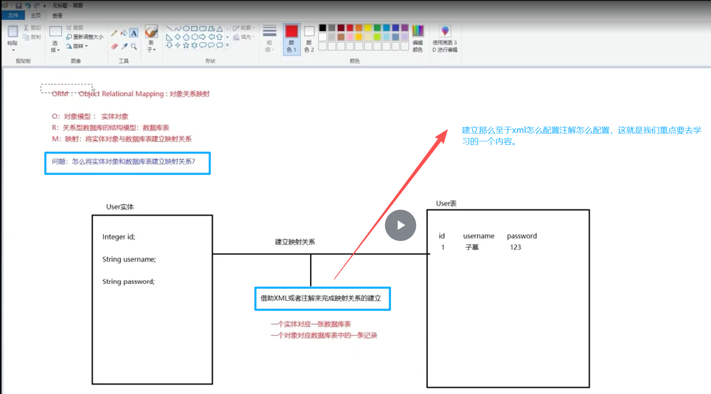Select the Triangle shape
This screenshot has height=394, width=711.
(x=219, y=29)
